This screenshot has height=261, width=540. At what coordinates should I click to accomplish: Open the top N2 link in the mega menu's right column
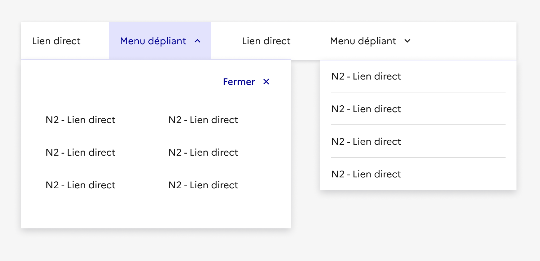[x=203, y=120]
